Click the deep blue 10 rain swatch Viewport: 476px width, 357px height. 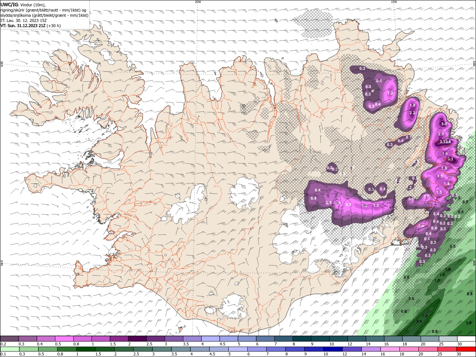tap(333, 349)
